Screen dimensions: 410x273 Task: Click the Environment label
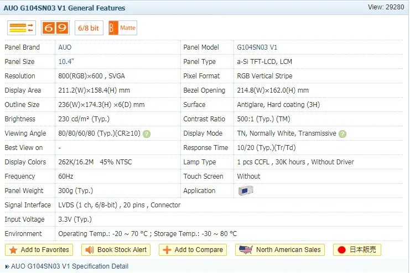pos(23,234)
